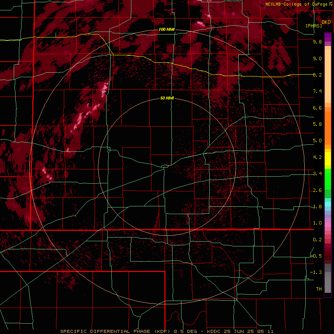Click the pink band near 1.0
This screenshot has height=334, width=334.
328,225
